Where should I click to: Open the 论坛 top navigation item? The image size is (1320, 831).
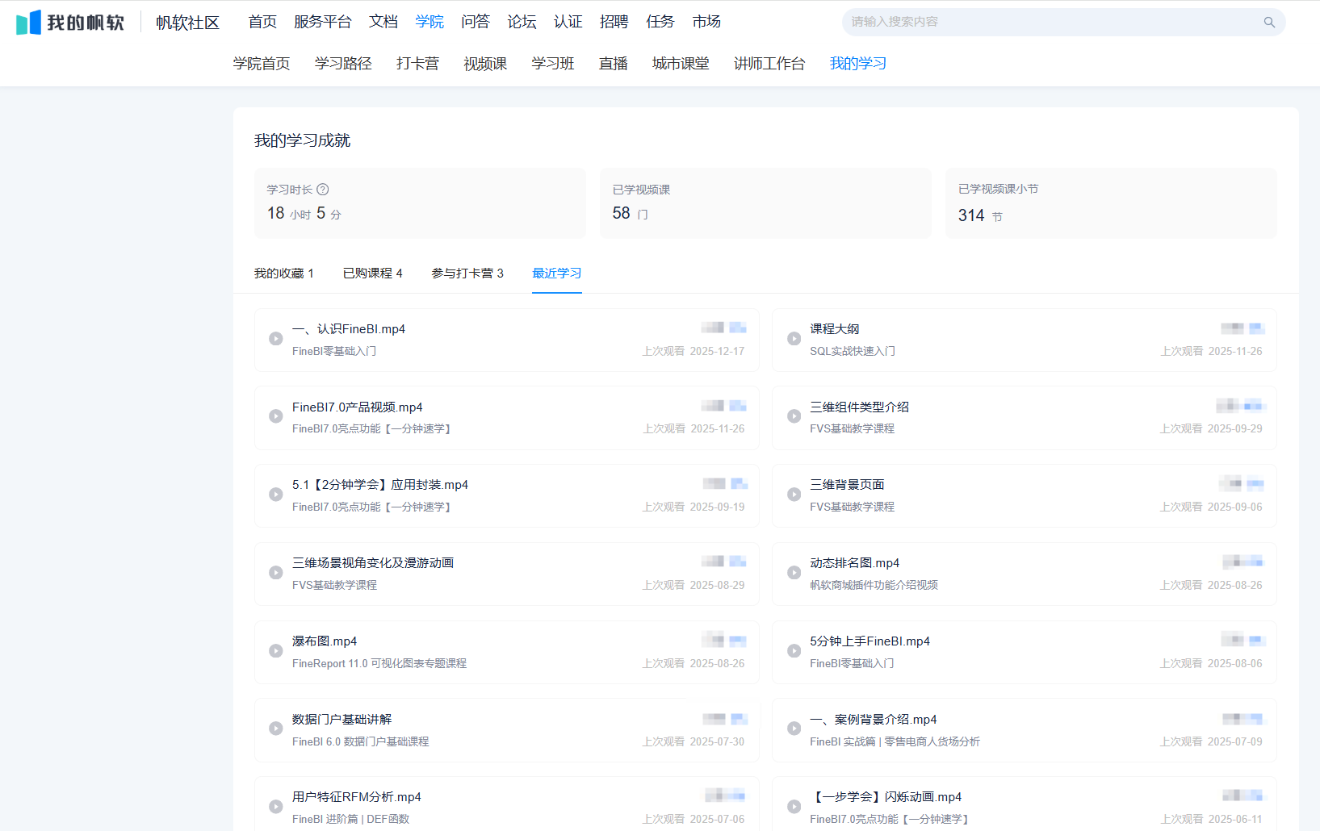tap(522, 22)
